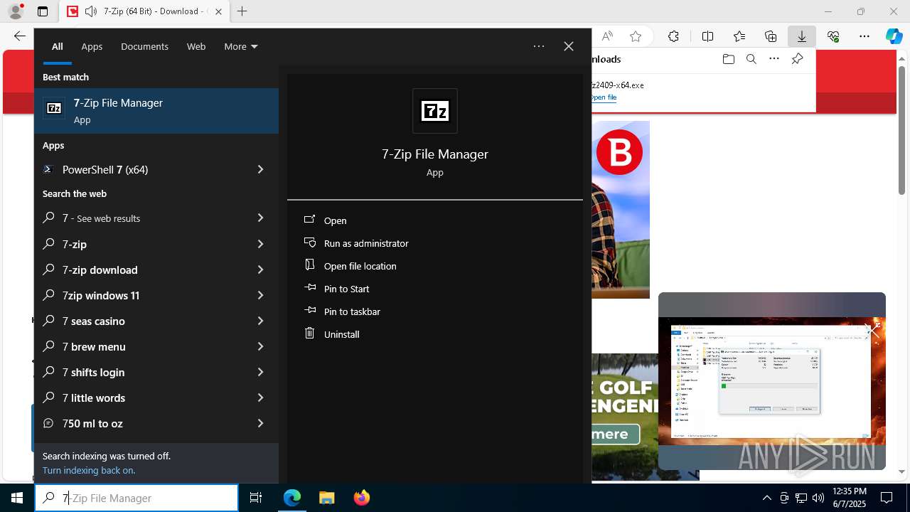Viewport: 910px width, 512px height.
Task: Expand '7 little words' suggestion arrow
Action: 260,398
